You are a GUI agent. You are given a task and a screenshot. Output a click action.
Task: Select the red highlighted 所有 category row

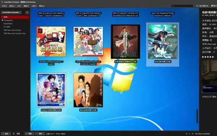15,17
